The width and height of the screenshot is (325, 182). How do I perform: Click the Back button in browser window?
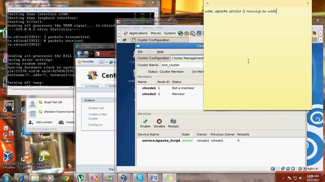click(x=79, y=54)
